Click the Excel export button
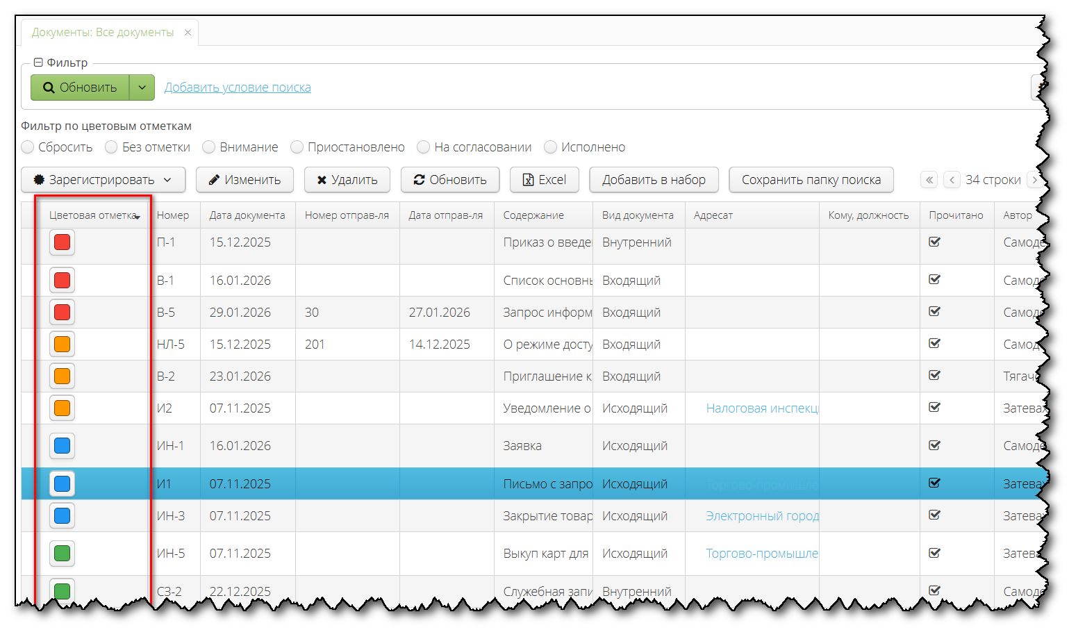1069x630 pixels. point(545,180)
